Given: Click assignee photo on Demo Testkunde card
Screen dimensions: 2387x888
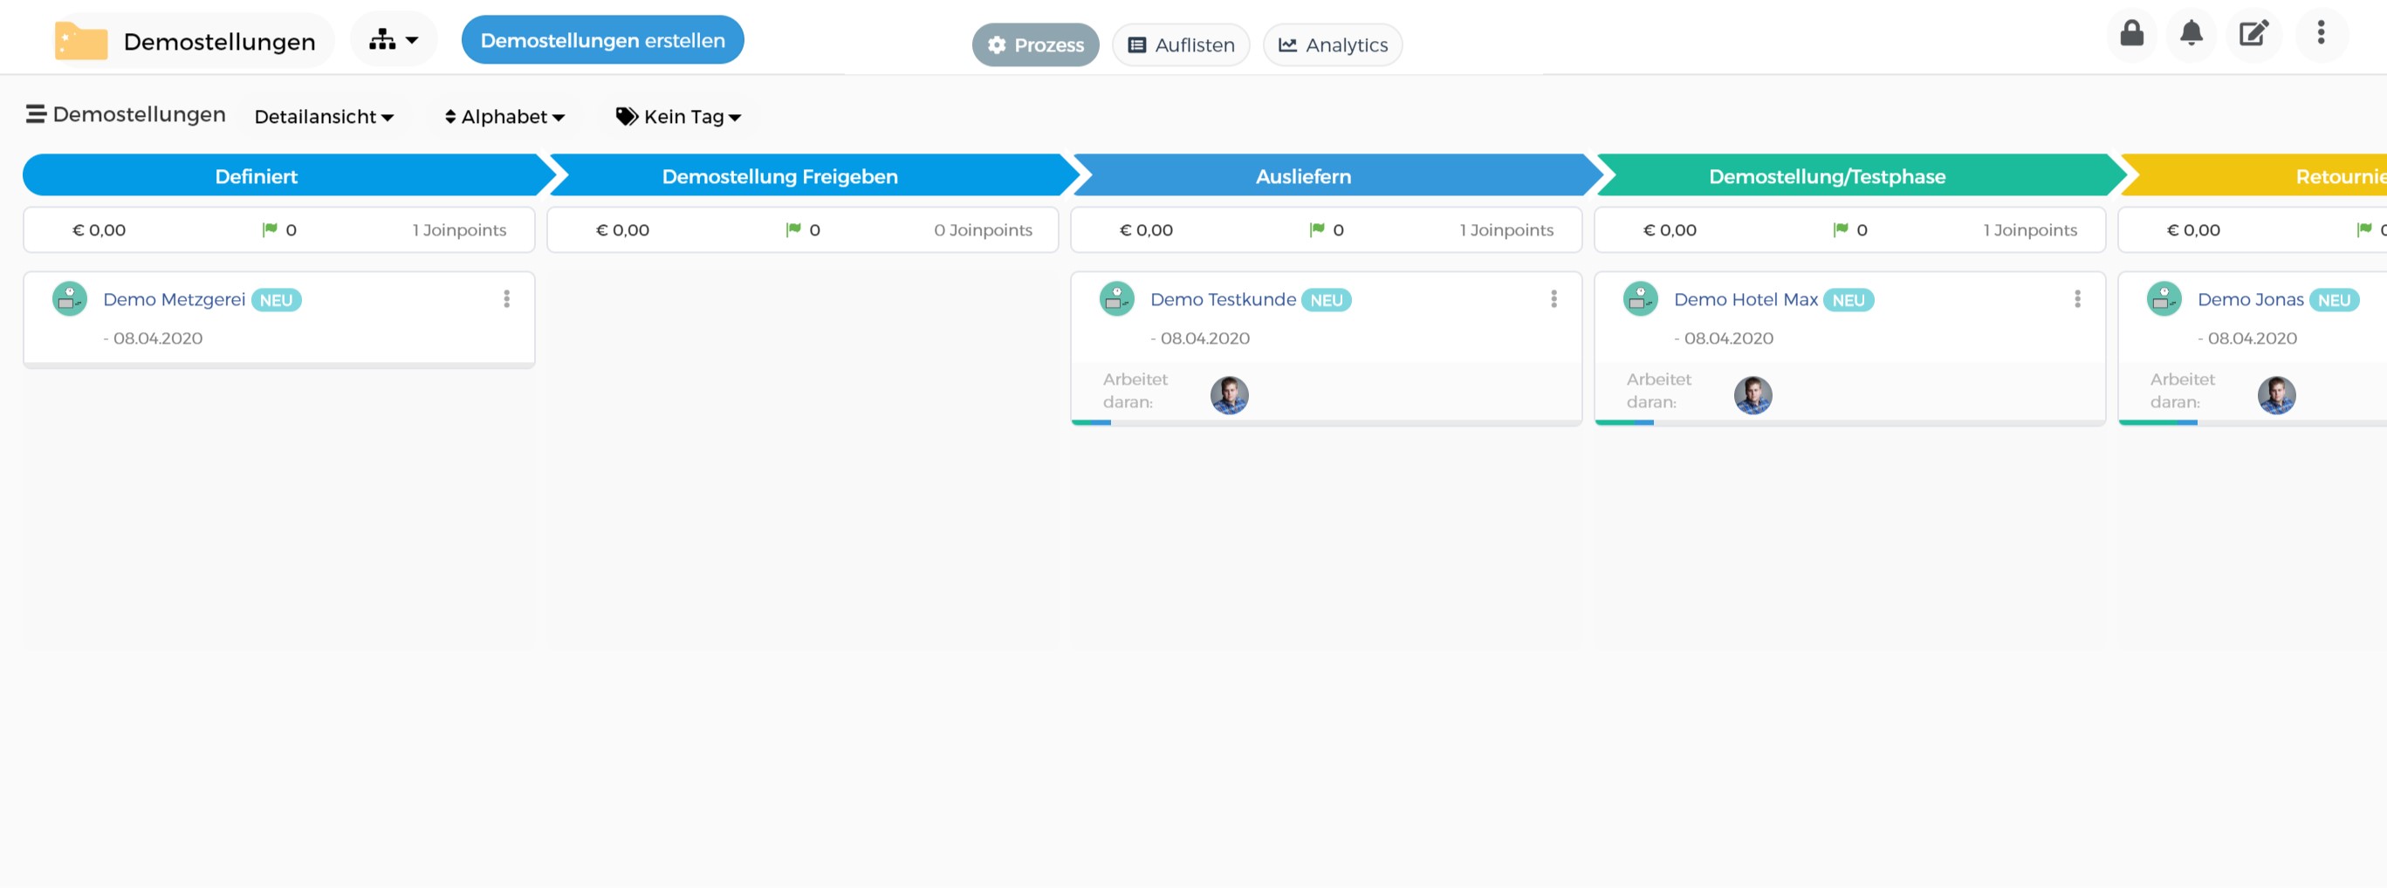Looking at the screenshot, I should tap(1229, 395).
